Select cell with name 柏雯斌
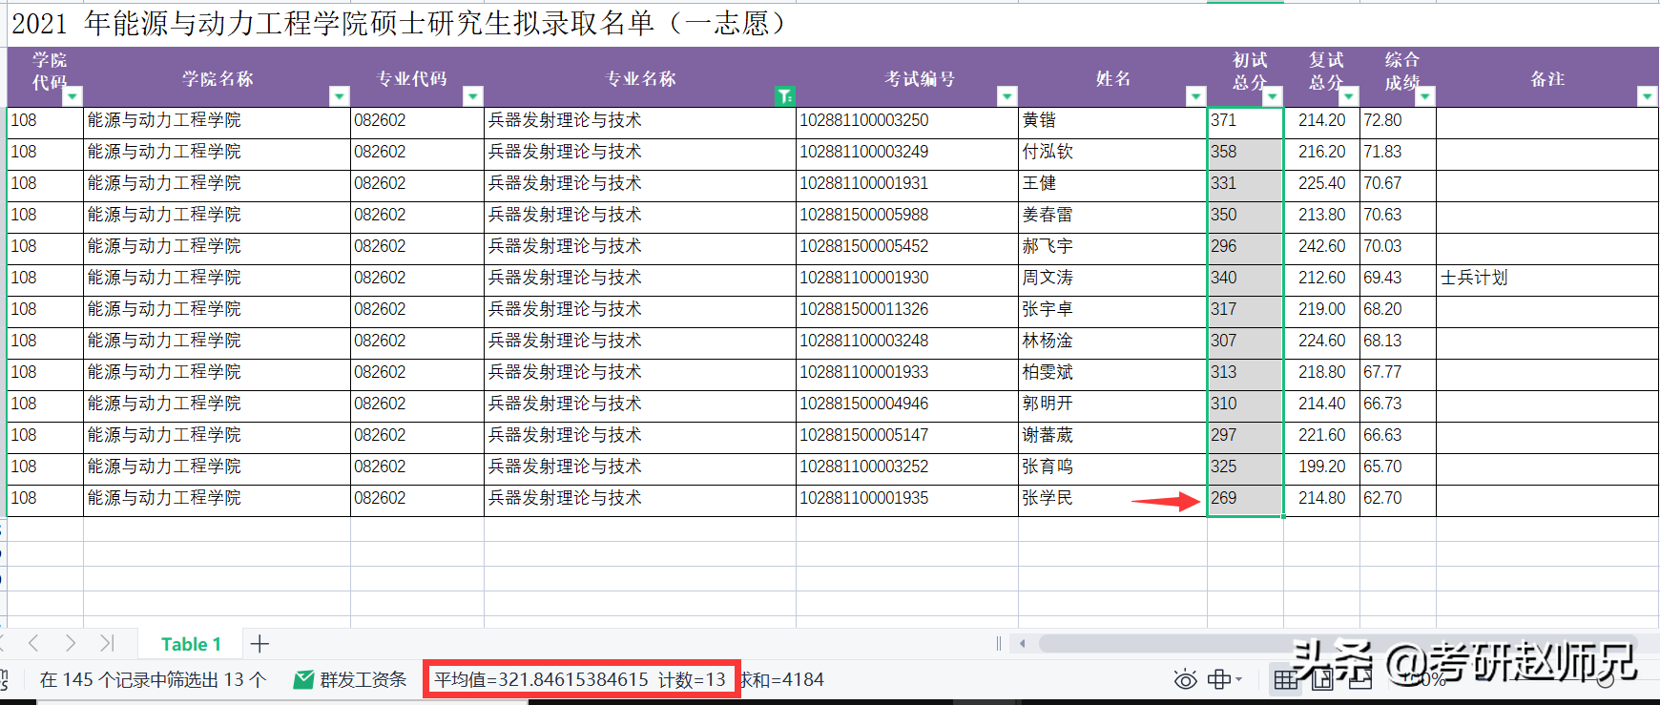 click(1112, 372)
